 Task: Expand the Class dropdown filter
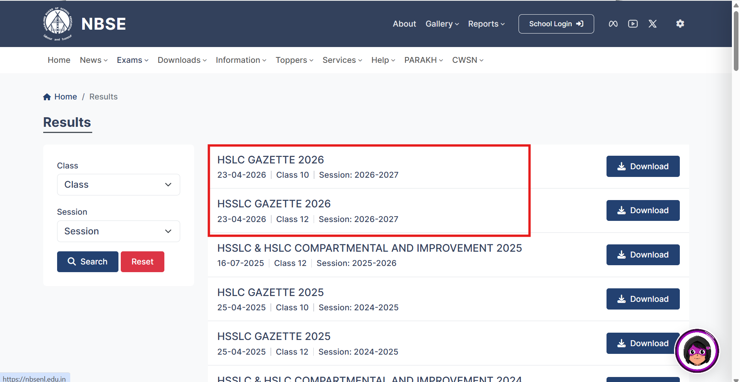coord(118,185)
